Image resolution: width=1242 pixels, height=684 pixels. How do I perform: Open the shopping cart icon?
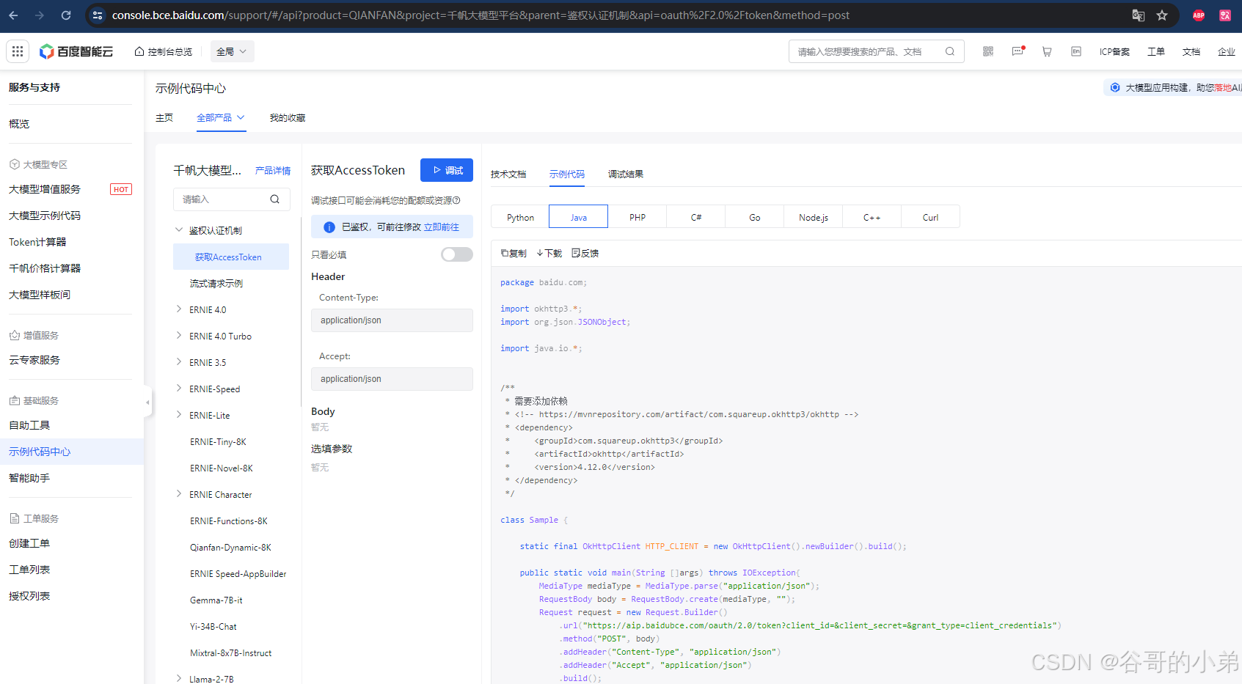pos(1047,51)
